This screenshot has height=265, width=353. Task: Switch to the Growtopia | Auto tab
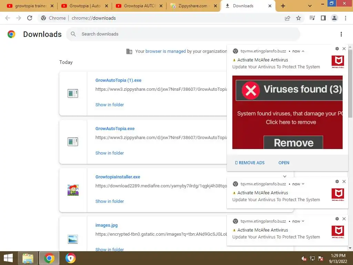85,6
